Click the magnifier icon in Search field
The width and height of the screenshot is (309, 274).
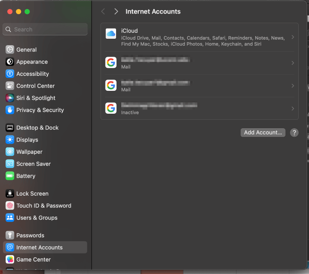pyautogui.click(x=8, y=29)
